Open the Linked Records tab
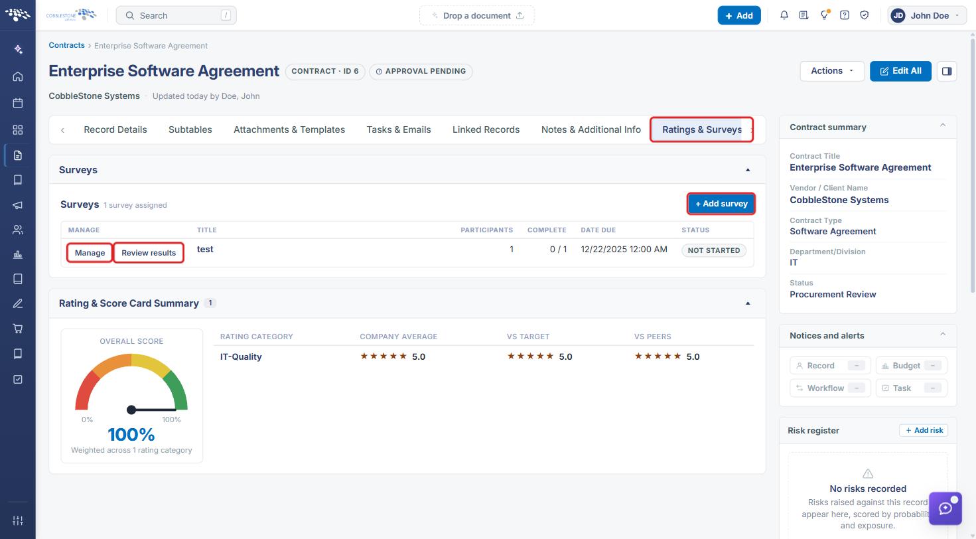The image size is (976, 539). (486, 129)
